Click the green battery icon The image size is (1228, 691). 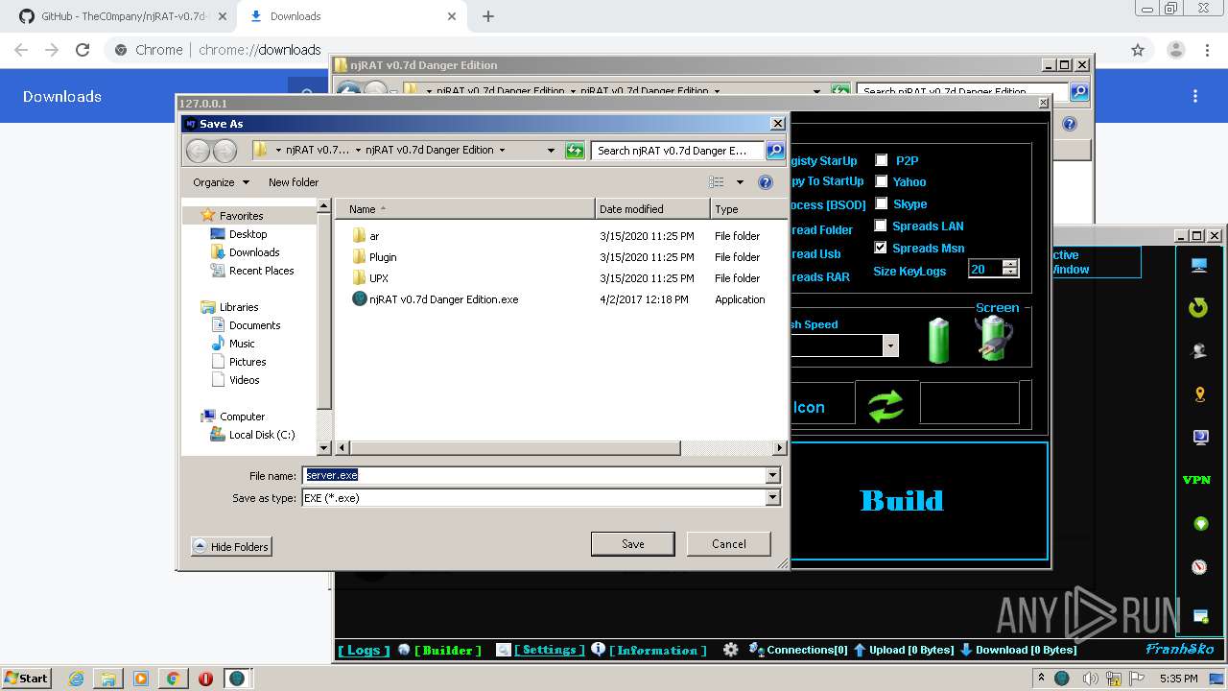(938, 341)
